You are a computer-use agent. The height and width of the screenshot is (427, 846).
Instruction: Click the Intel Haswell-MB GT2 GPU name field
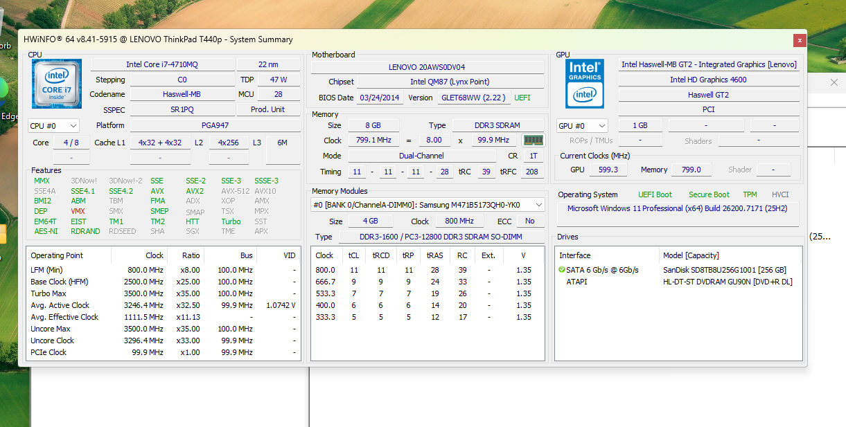click(x=709, y=64)
